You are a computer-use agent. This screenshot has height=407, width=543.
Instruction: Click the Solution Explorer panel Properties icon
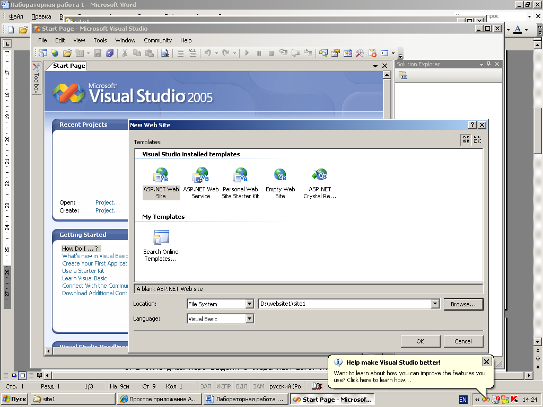403,75
